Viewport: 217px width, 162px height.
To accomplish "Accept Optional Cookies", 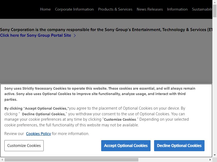I will click(126, 146).
